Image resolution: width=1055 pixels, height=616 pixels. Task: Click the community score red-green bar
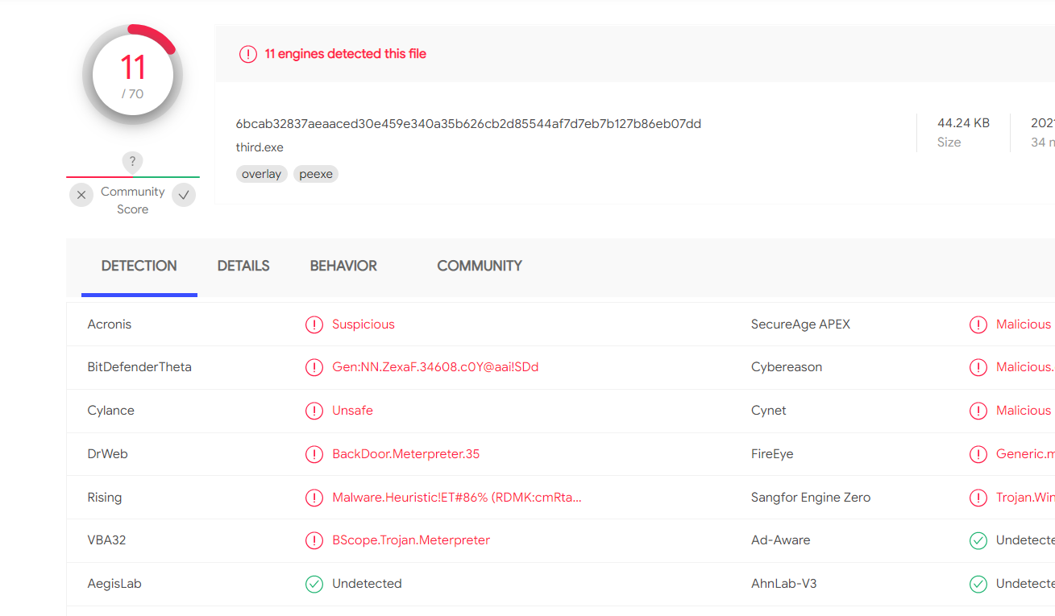point(133,176)
